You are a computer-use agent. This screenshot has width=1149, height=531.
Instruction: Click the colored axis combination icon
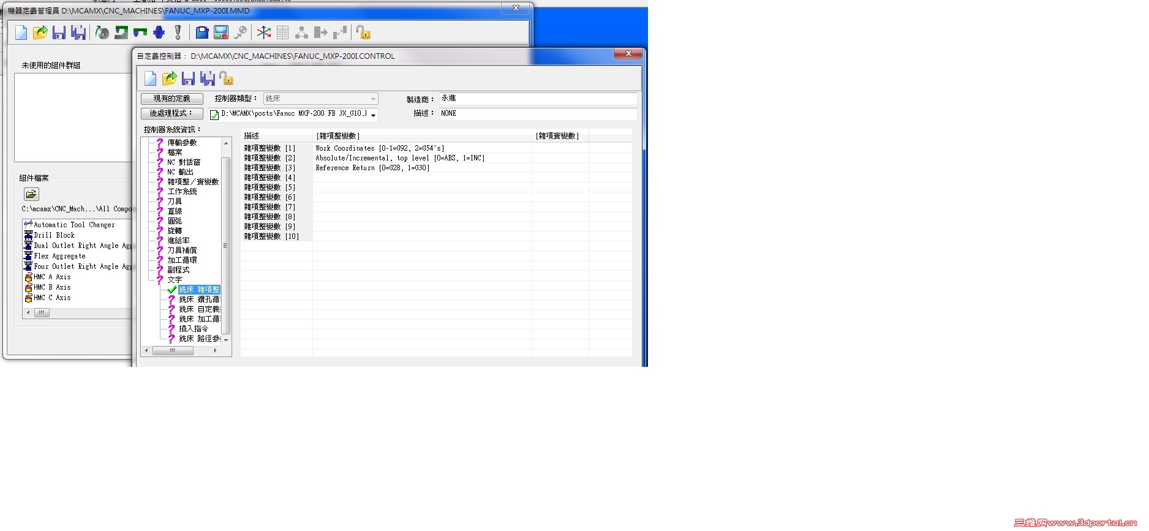pyautogui.click(x=264, y=32)
